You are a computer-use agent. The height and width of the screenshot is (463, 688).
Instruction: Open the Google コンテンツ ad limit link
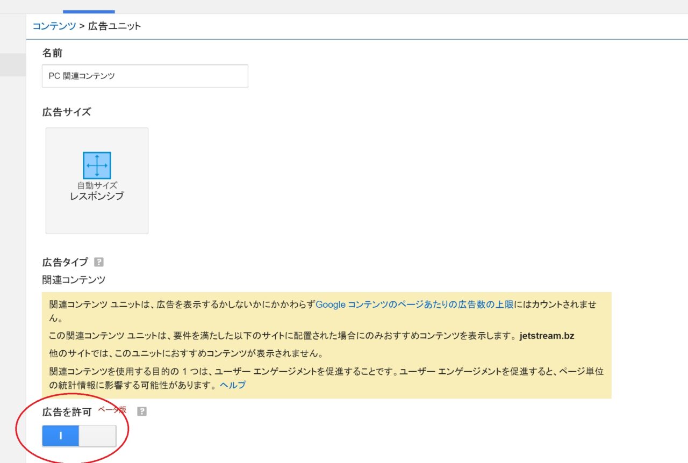pyautogui.click(x=414, y=305)
